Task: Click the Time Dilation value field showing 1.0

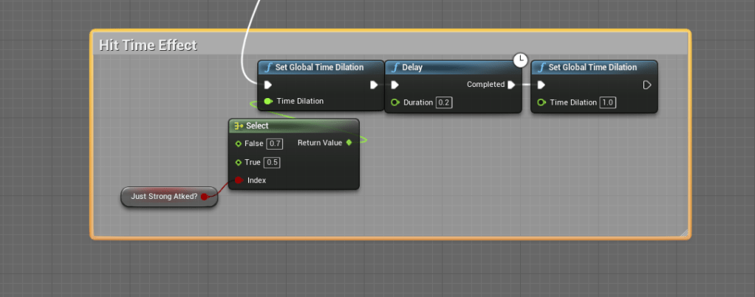Action: point(607,102)
